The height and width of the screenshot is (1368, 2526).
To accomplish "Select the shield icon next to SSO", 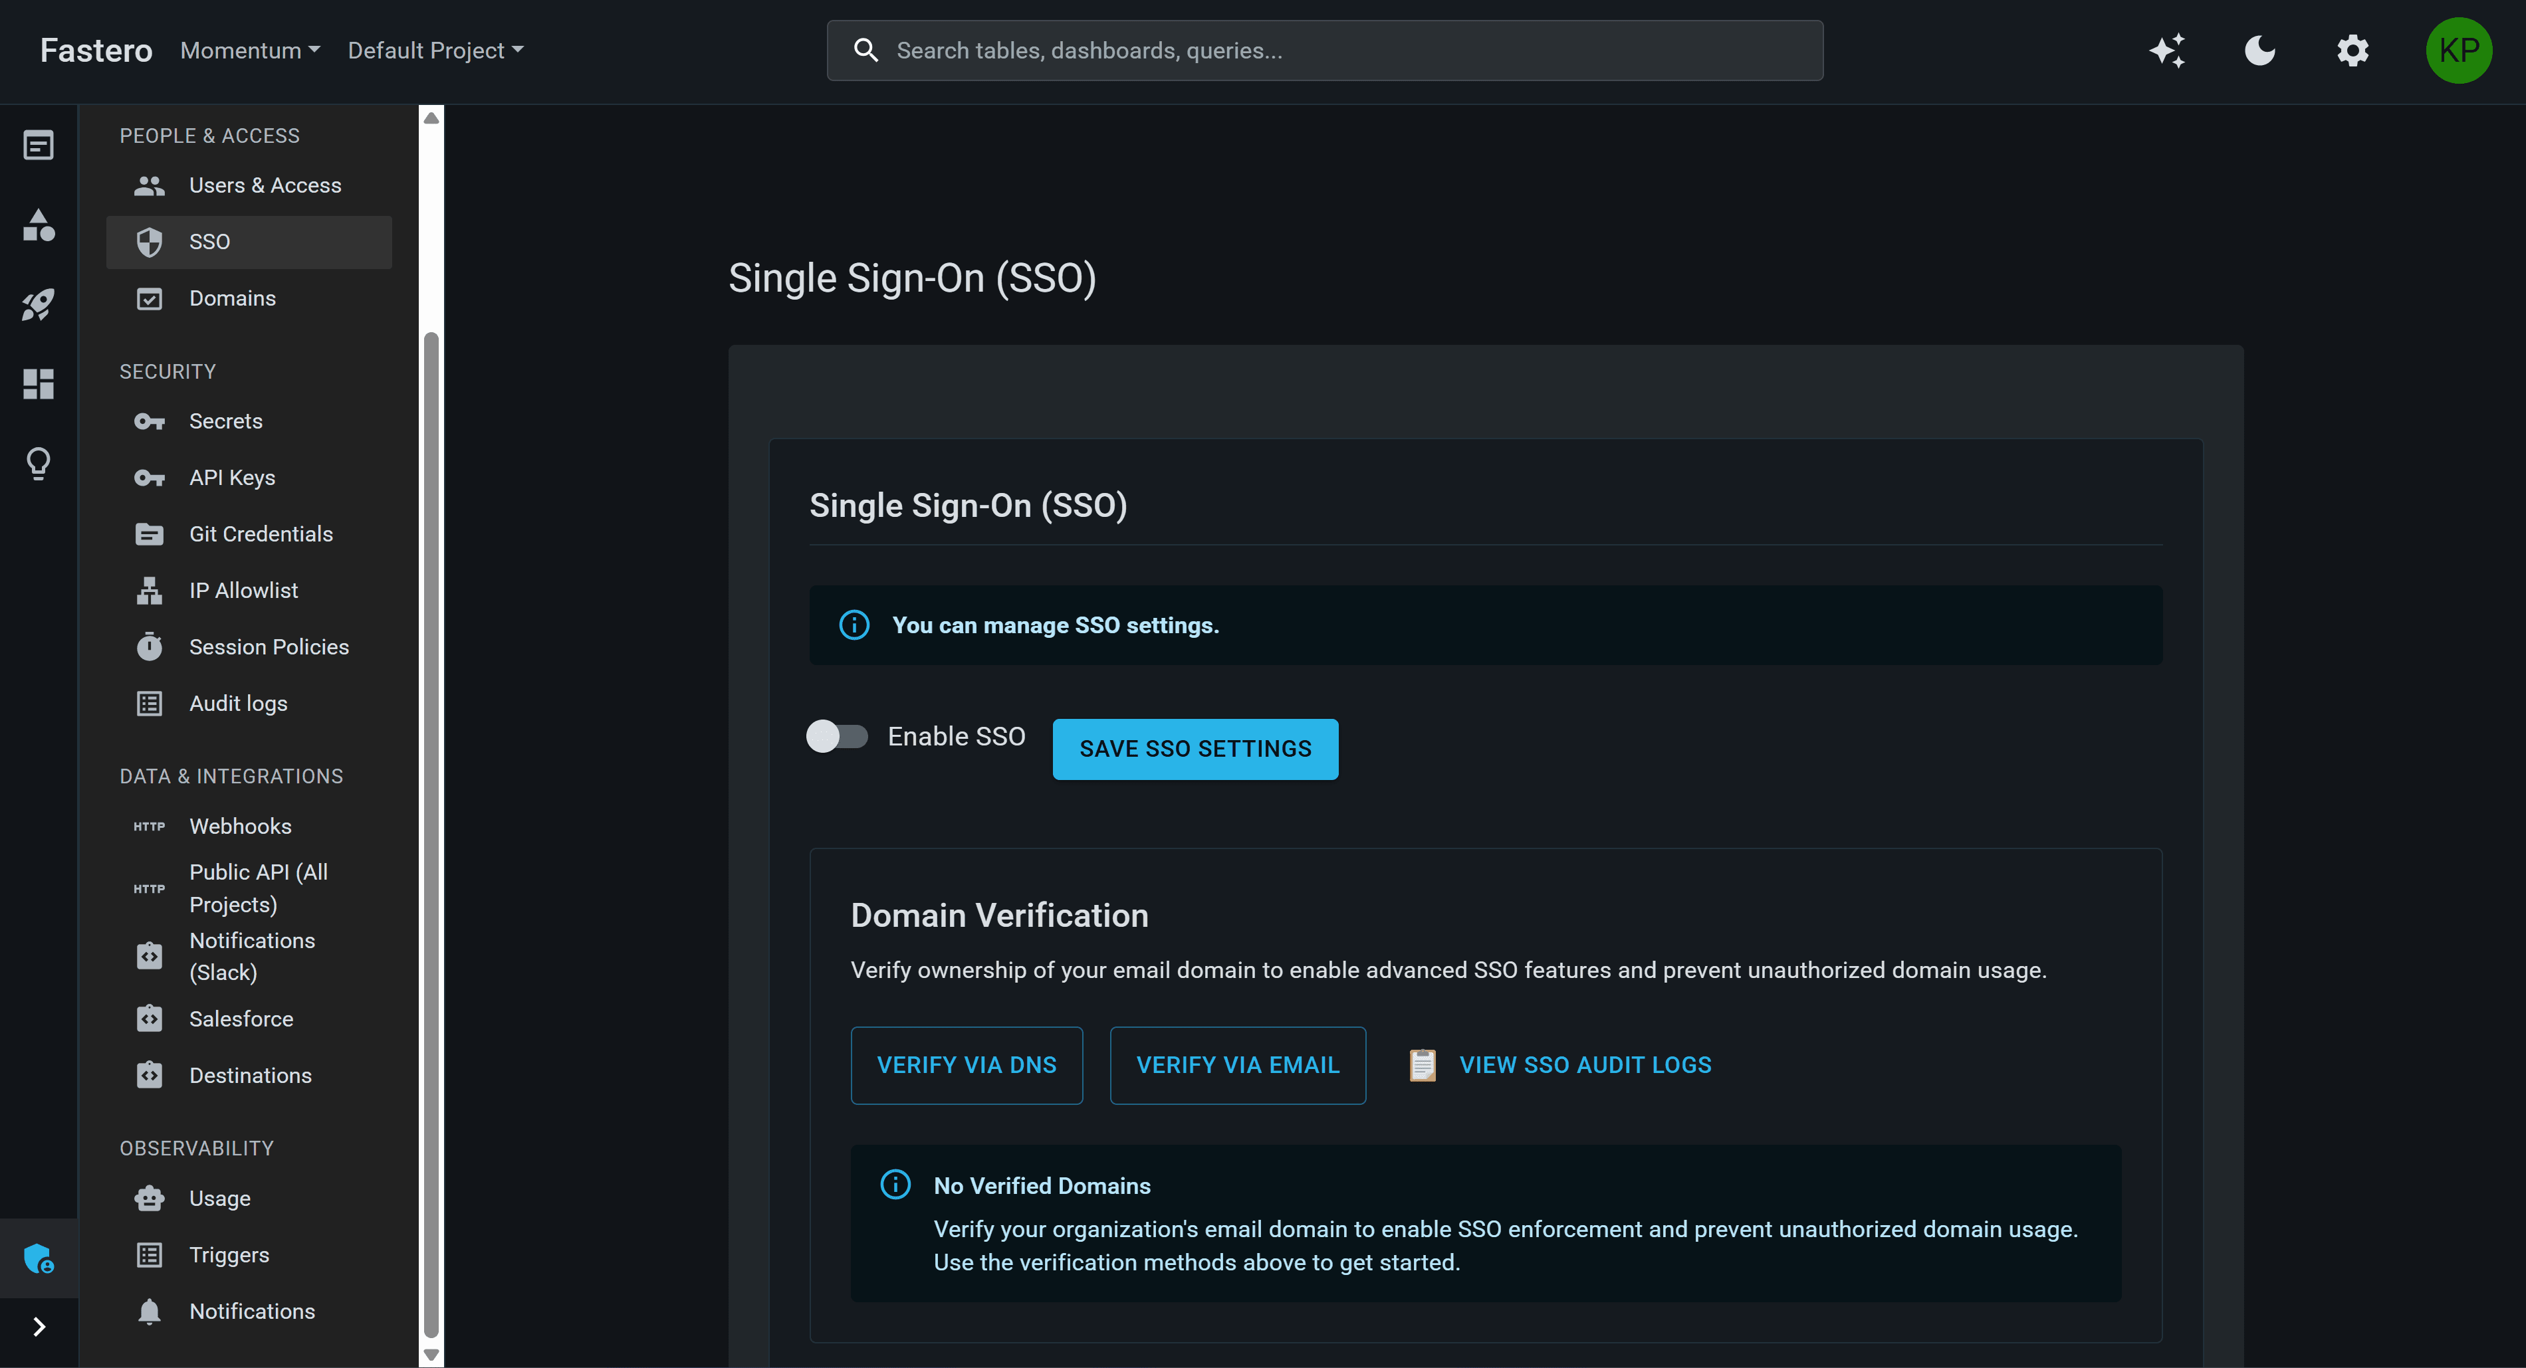I will point(149,241).
